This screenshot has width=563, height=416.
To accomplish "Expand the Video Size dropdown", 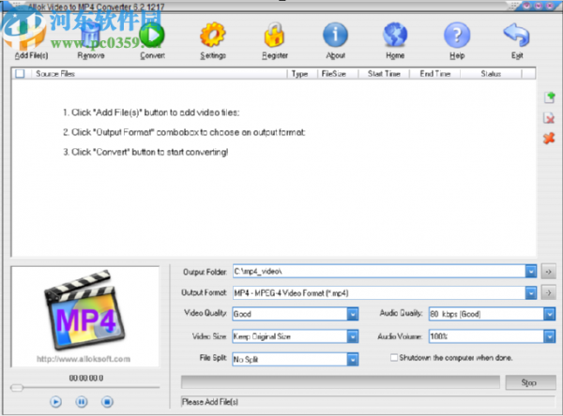I will pos(353,336).
